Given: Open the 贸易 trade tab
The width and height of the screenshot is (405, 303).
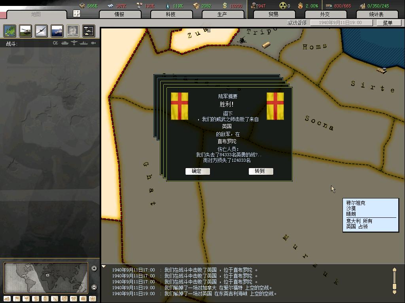Looking at the screenshot, I should pyautogui.click(x=274, y=15).
